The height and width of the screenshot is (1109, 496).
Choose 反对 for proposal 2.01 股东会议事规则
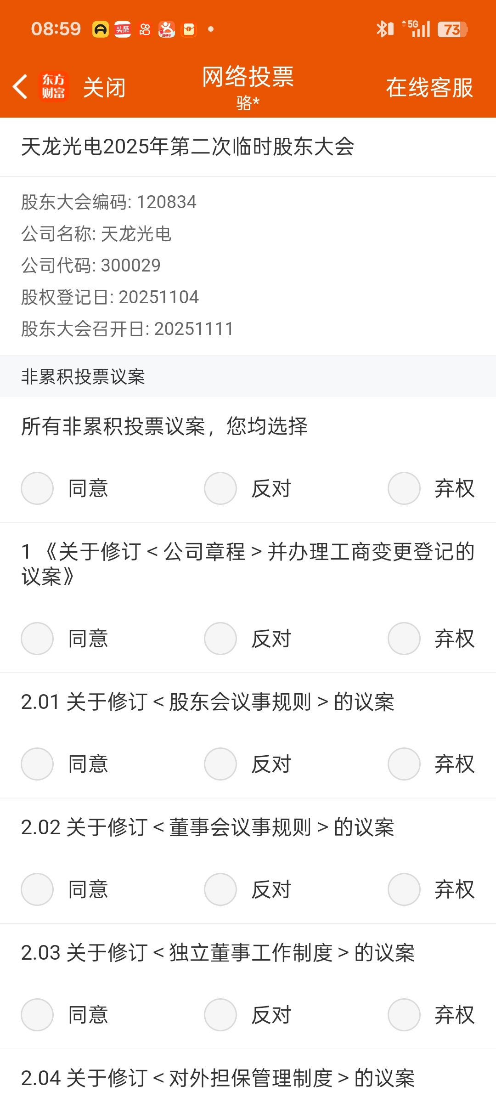click(x=220, y=764)
